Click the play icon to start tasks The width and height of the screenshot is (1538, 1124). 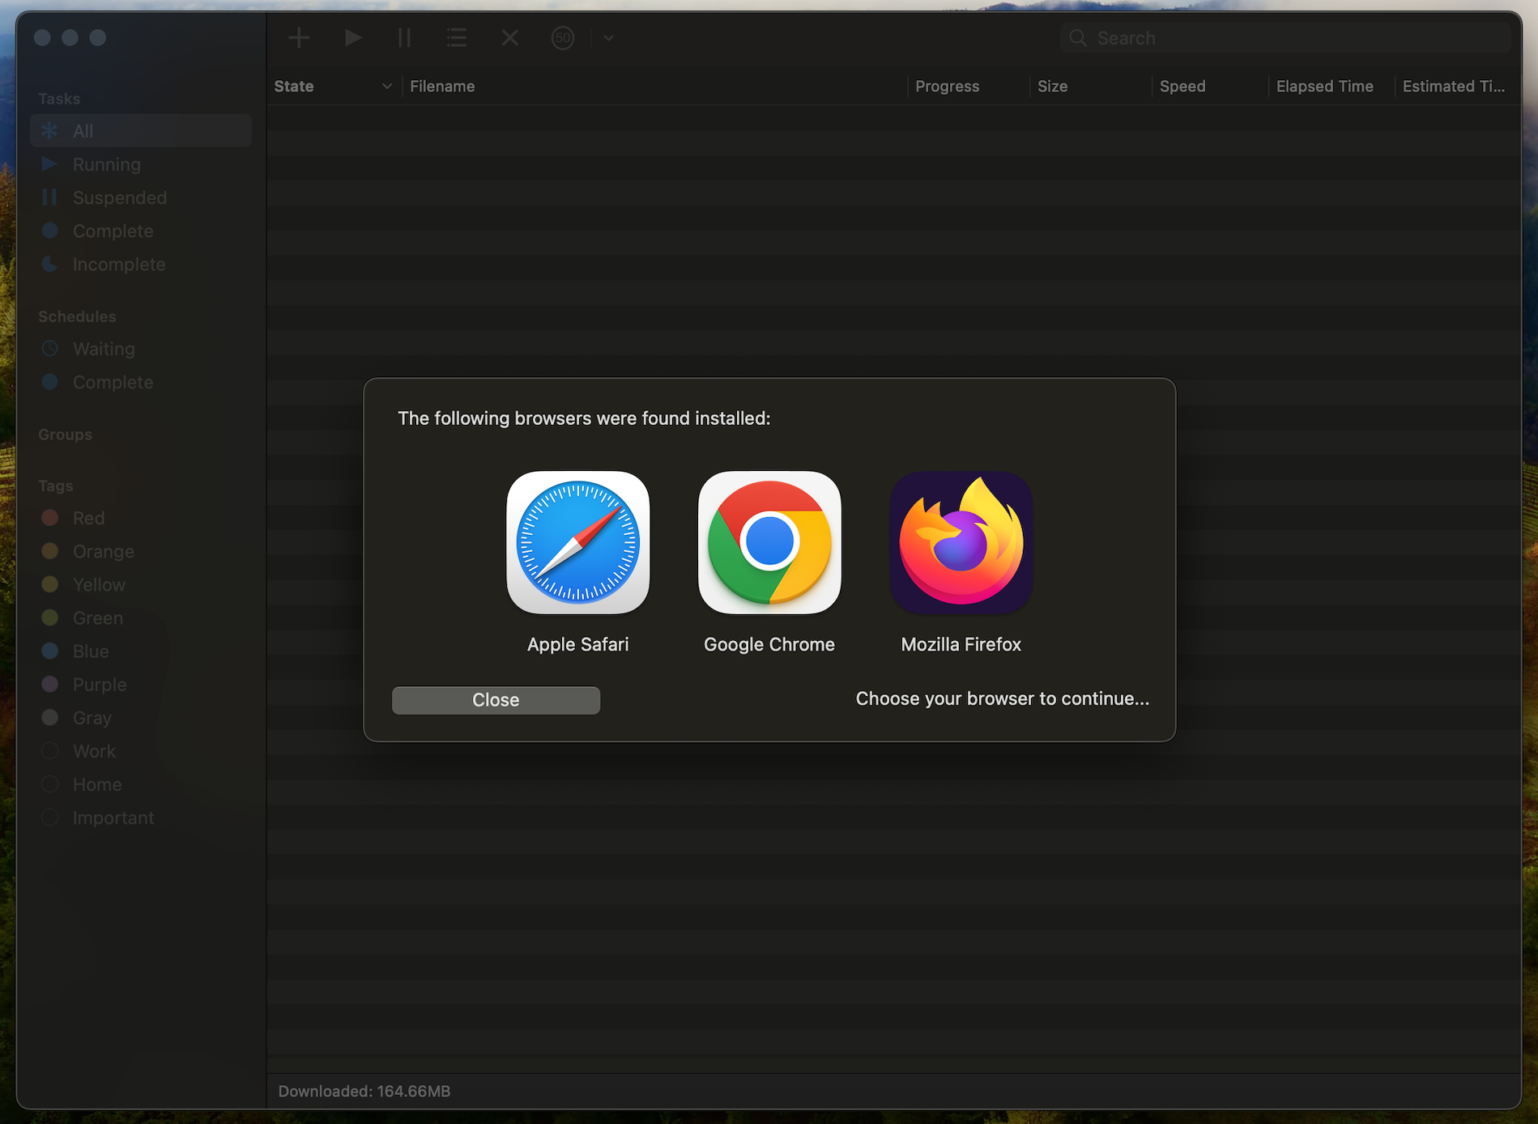pos(352,37)
